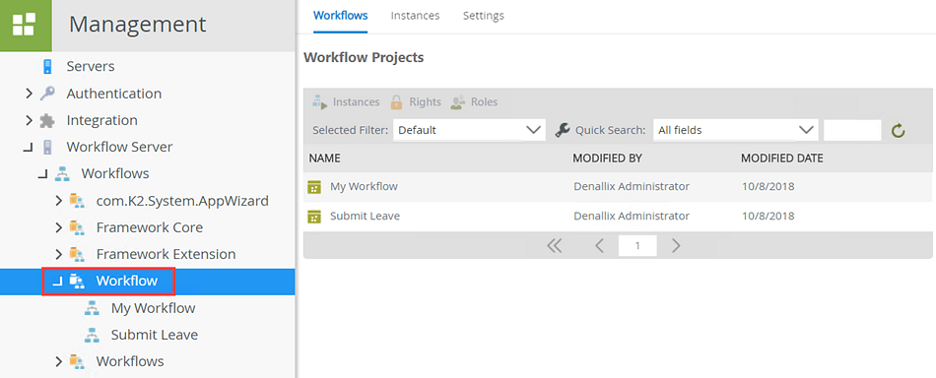Open the All fields Quick Search dropdown
This screenshot has width=936, height=378.
(735, 130)
